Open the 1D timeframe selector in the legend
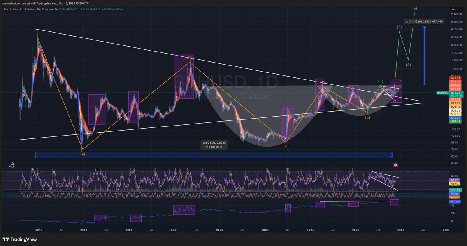This screenshot has height=246, width=467. click(39, 9)
